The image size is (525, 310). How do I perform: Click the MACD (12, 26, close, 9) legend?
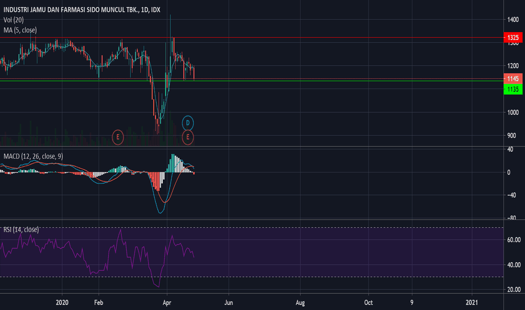33,156
